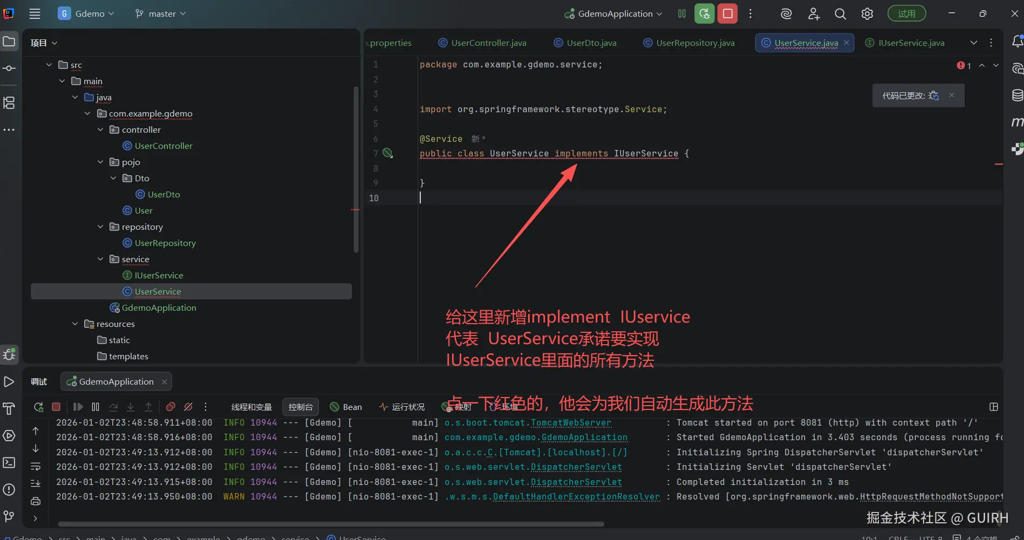Open the Notifications bell

(x=1018, y=42)
